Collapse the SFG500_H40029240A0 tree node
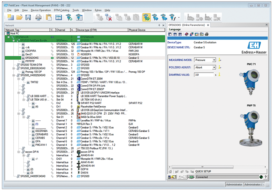273x191 pixels. pyautogui.click(x=14, y=75)
